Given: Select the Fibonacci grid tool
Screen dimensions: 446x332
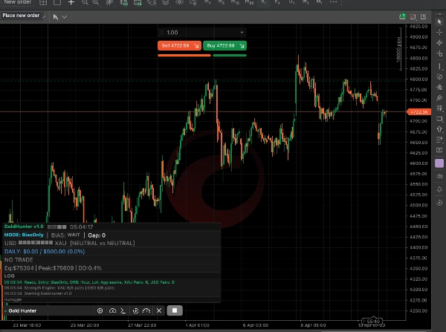Looking at the screenshot, I should 439,108.
